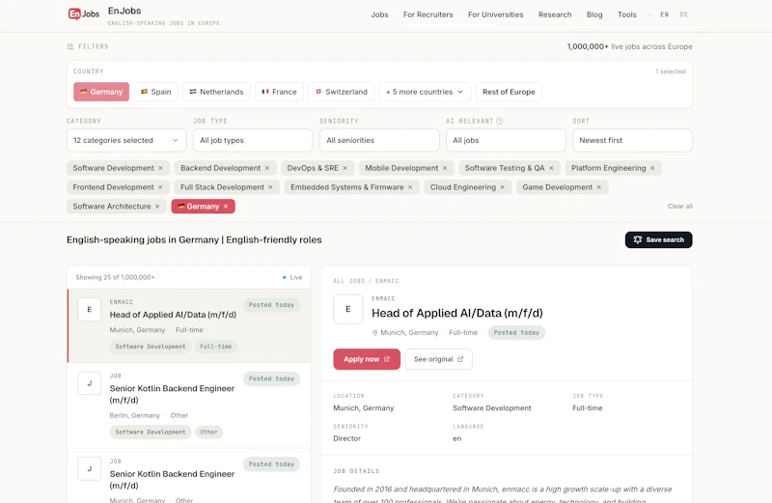
Task: Open Newest first sort dropdown
Action: pos(633,140)
